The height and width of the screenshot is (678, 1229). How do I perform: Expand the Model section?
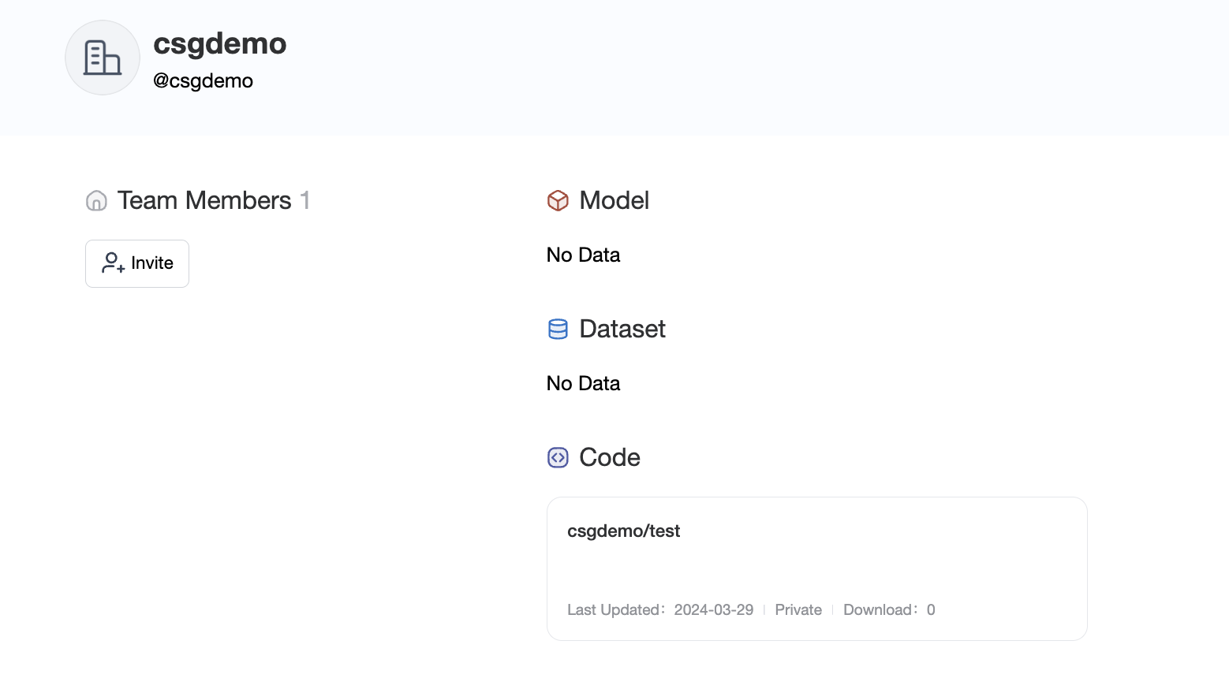point(613,201)
